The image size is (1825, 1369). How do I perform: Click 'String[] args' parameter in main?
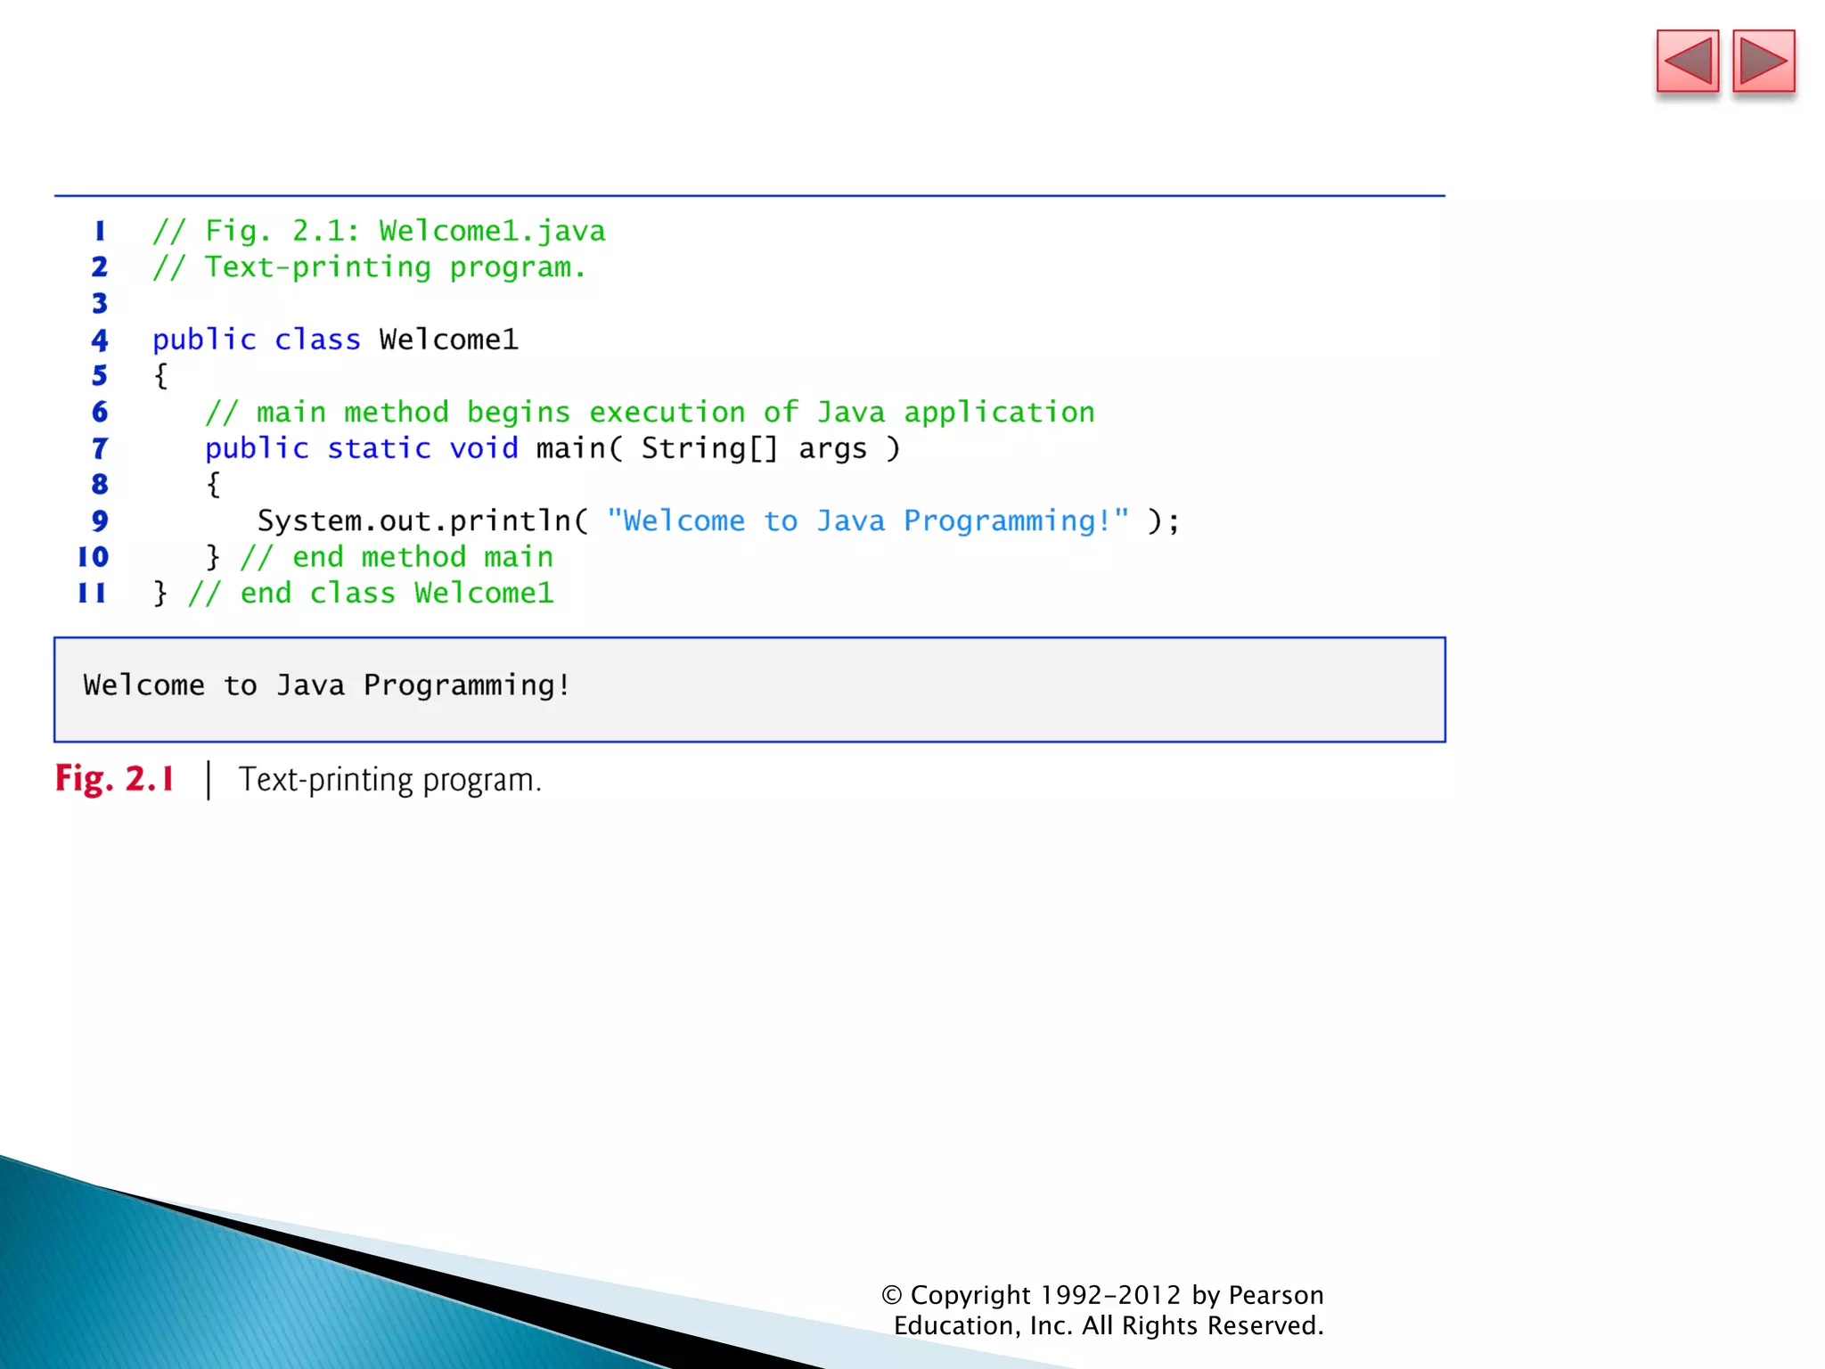[753, 448]
